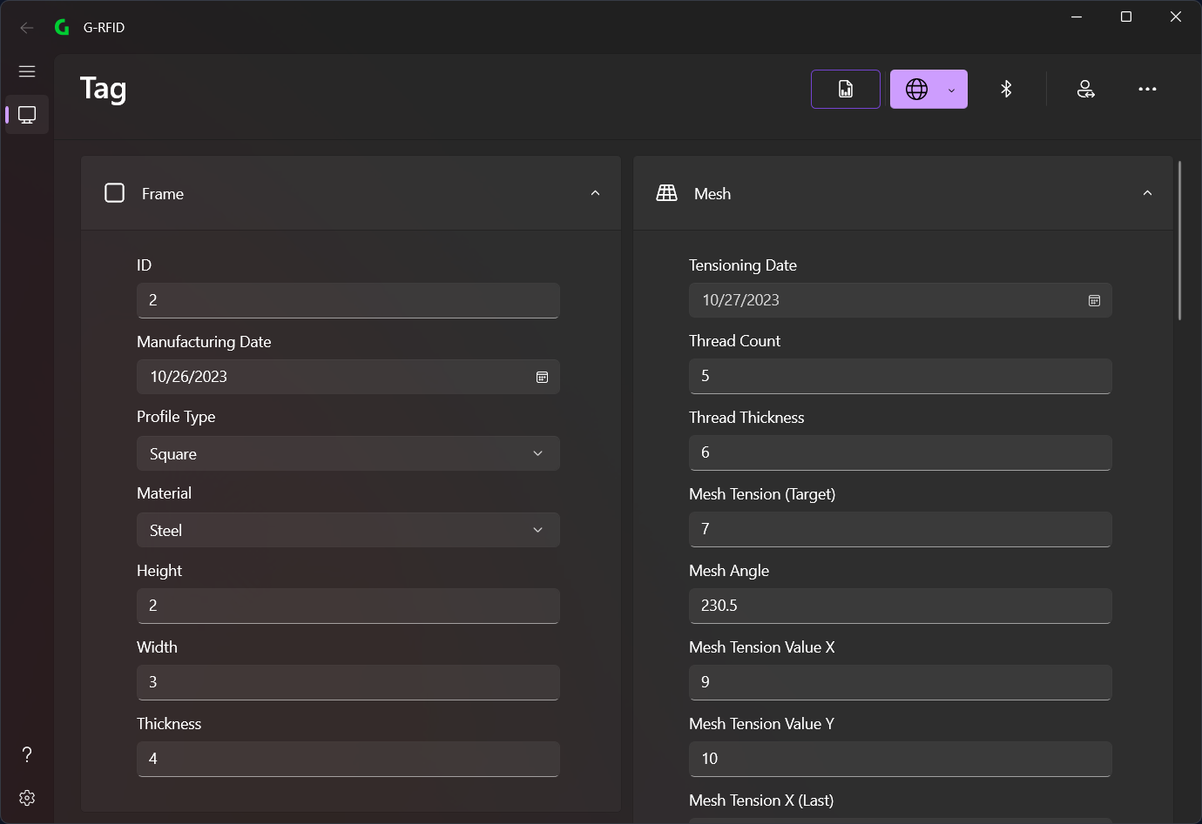This screenshot has width=1202, height=824.
Task: Click the green G-RFID app logo
Action: tap(62, 28)
